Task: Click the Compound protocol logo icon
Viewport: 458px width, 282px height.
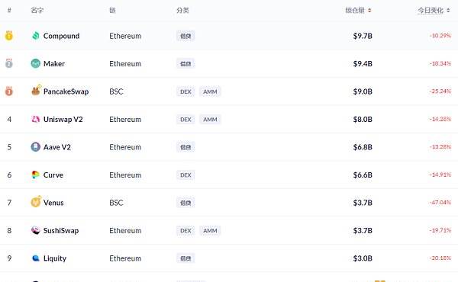Action: tap(36, 36)
